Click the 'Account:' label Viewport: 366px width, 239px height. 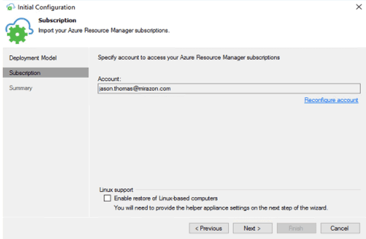pyautogui.click(x=109, y=79)
